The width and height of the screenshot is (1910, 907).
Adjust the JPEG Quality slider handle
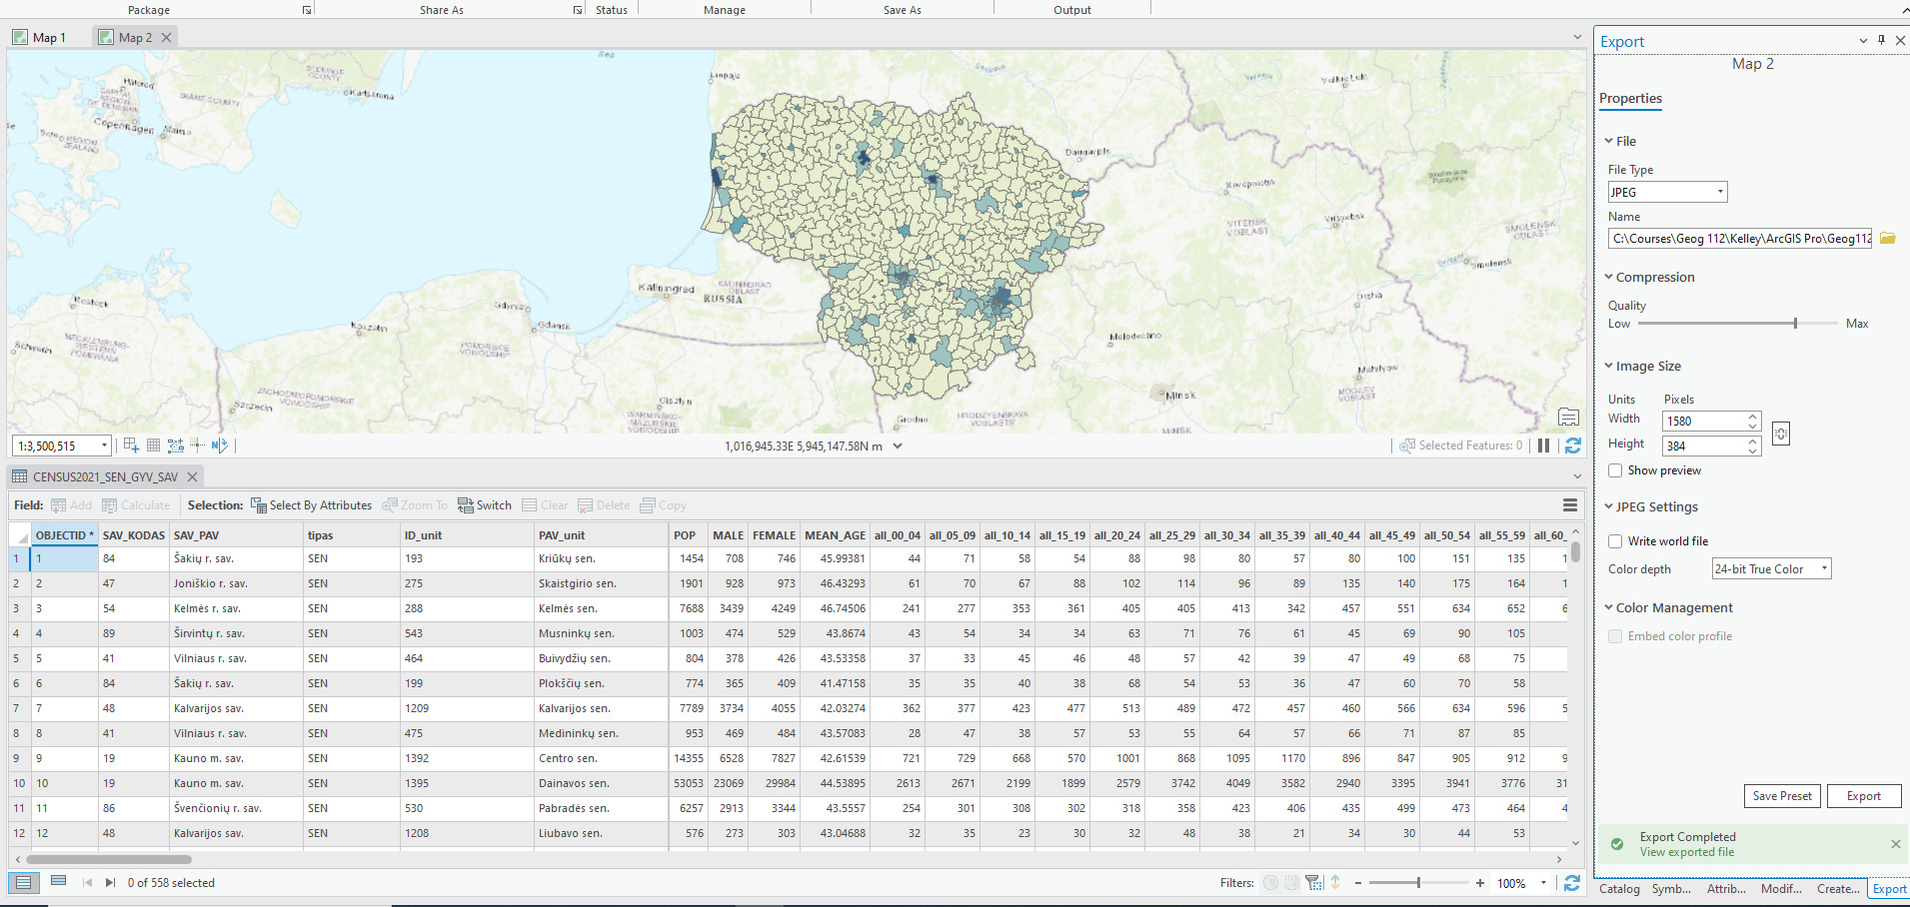point(1795,324)
